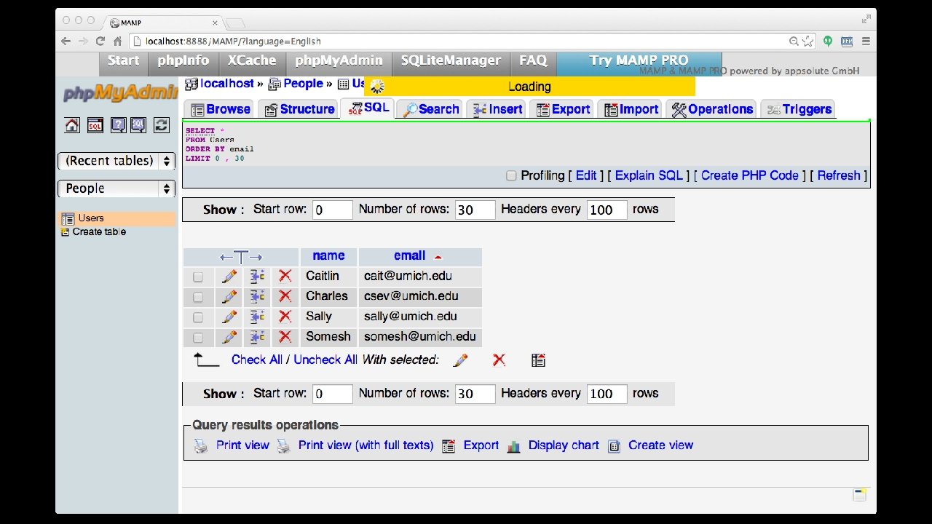Switch to the Export tab
932x524 pixels.
(563, 109)
